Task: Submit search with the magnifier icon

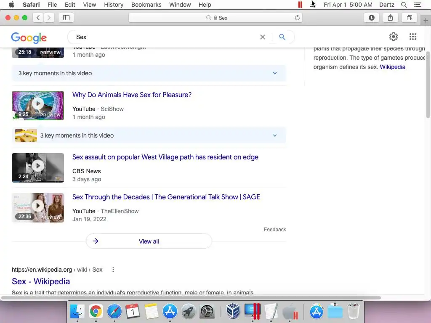Action: (x=282, y=37)
